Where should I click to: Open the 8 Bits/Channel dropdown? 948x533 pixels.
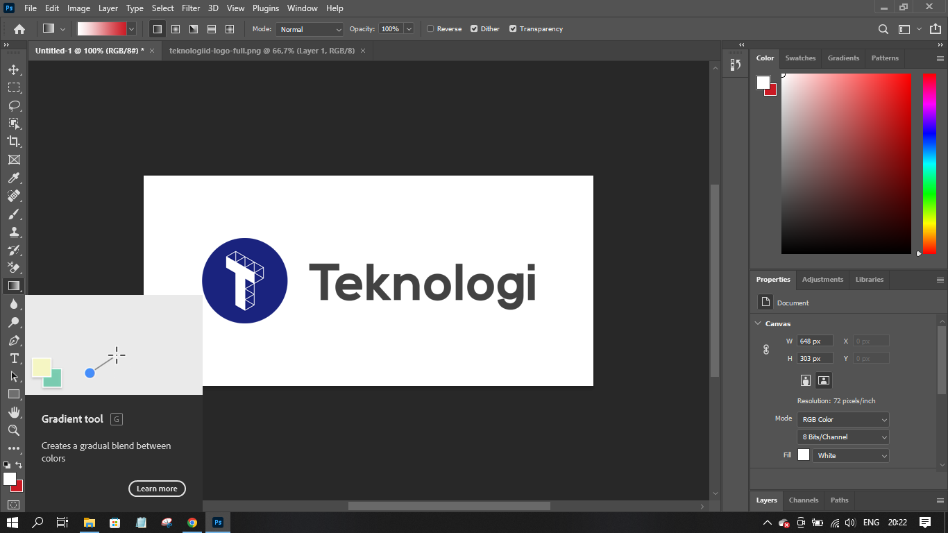pyautogui.click(x=843, y=437)
